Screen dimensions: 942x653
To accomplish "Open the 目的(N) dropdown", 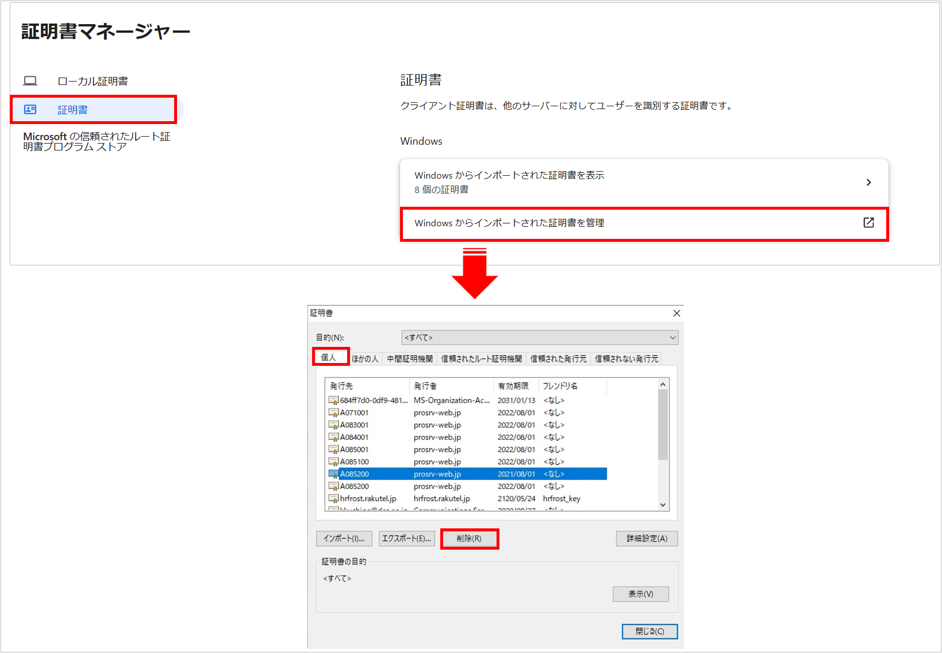I will click(x=540, y=338).
